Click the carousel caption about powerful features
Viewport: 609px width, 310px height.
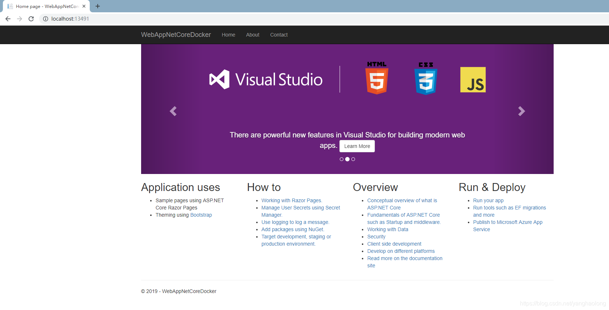(347, 140)
